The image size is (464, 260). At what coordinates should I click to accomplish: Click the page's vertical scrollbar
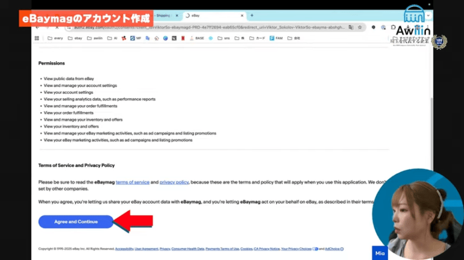[x=431, y=148]
